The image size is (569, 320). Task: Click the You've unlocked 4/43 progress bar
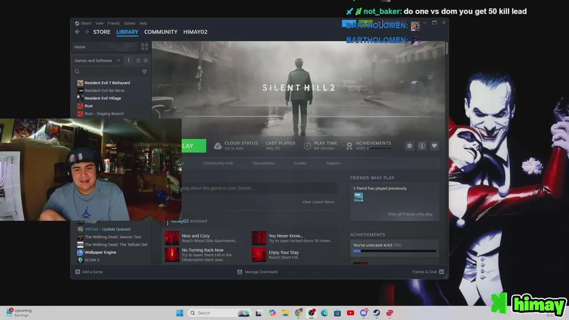394,251
